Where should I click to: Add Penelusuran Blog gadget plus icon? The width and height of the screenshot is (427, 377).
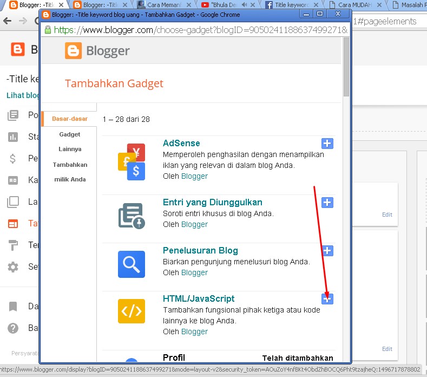(327, 251)
